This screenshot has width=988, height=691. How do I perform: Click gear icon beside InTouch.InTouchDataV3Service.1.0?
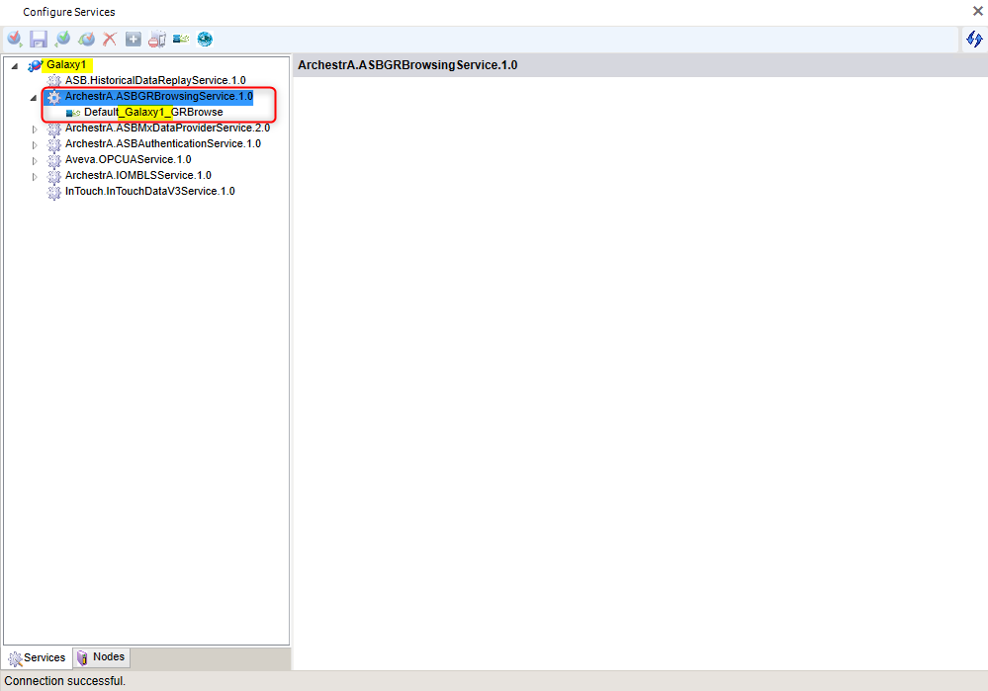pyautogui.click(x=54, y=192)
